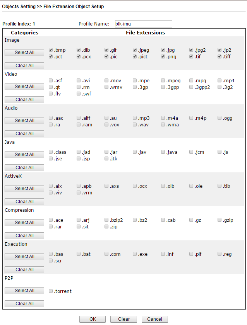Uncheck the .bmp image extension checkbox
Image resolution: width=247 pixels, height=325 pixels.
(x=51, y=50)
